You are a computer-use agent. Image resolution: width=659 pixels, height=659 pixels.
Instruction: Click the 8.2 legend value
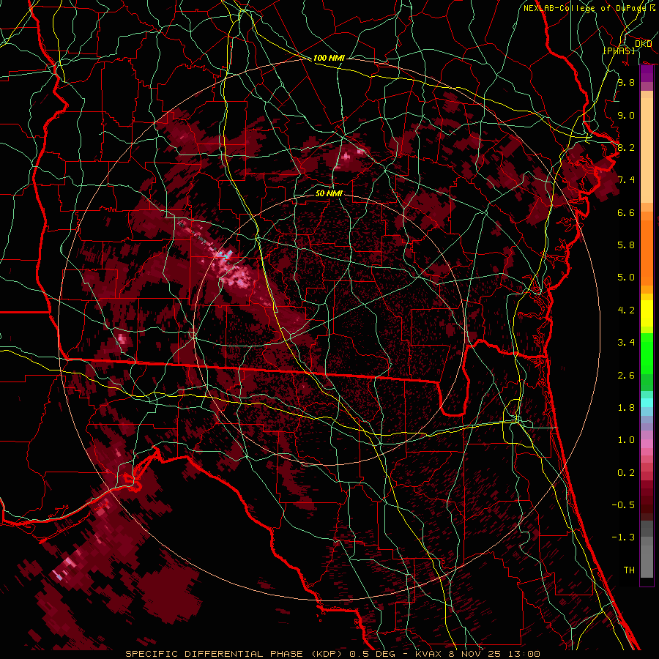[x=626, y=147]
